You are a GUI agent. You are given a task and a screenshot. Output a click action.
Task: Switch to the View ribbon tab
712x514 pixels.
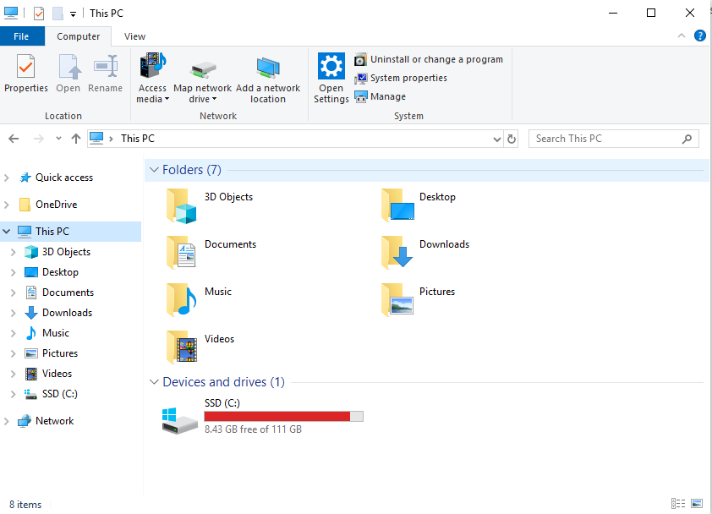tap(134, 36)
